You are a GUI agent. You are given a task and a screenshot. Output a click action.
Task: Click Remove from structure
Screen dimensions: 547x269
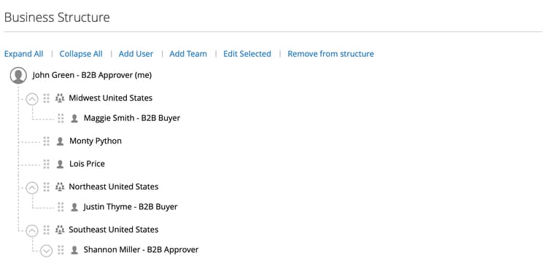(330, 54)
